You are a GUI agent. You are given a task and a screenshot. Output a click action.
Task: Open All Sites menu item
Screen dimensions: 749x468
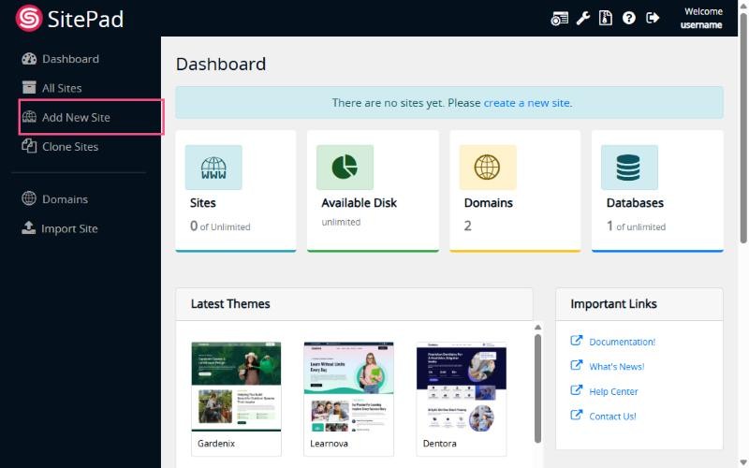(62, 88)
